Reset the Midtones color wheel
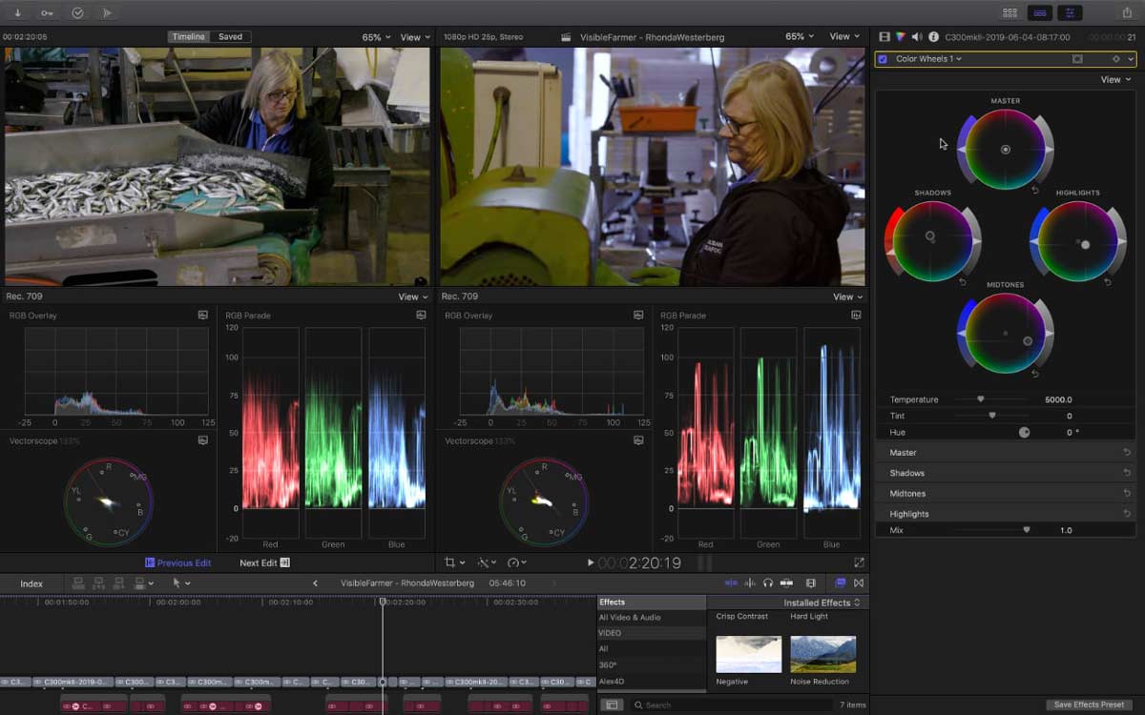Viewport: 1145px width, 715px height. click(x=1036, y=374)
